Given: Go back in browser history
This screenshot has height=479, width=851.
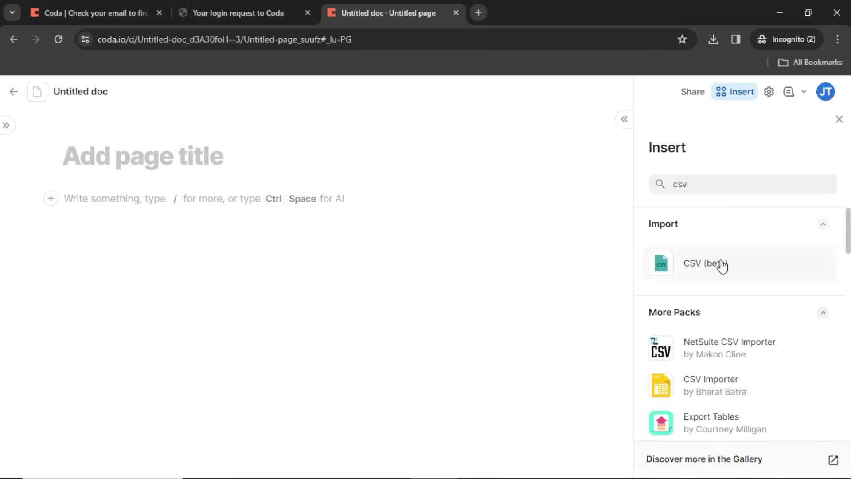Looking at the screenshot, I should click(14, 39).
